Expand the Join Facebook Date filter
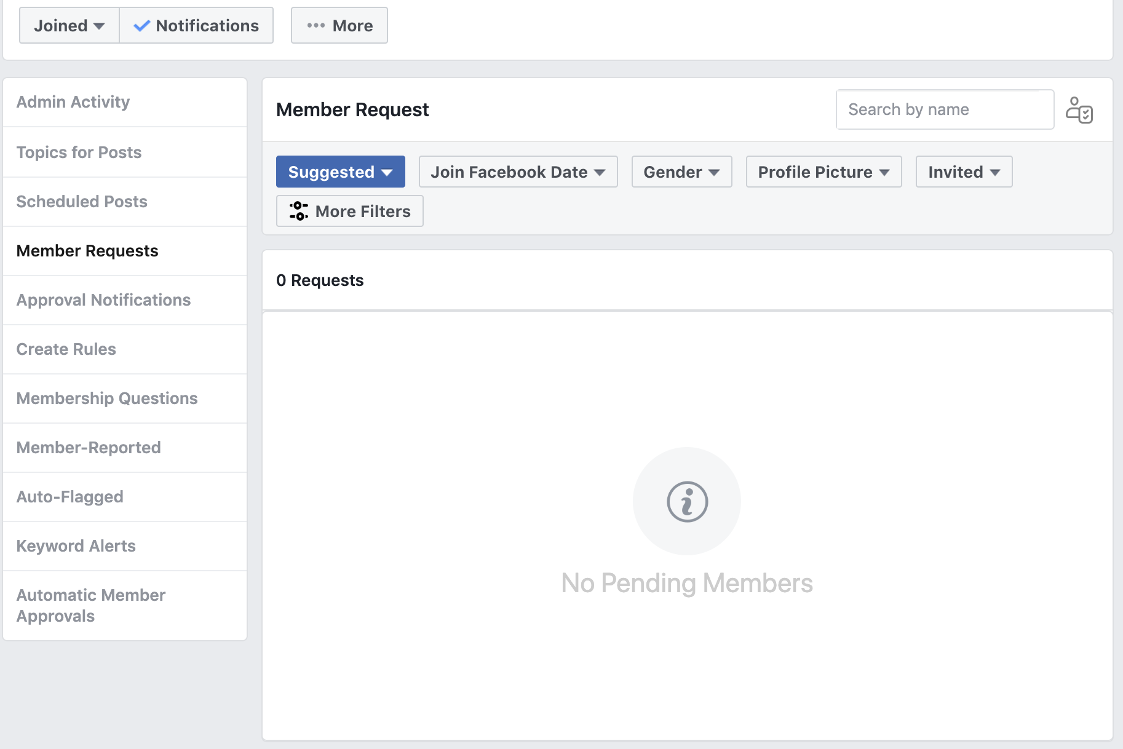The image size is (1123, 749). coord(517,172)
